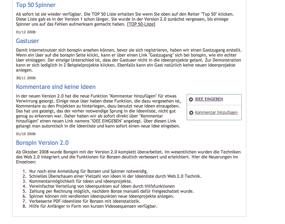
Task: Click the plus icon beside Kommentar hinzufügen
Action: tap(191, 113)
